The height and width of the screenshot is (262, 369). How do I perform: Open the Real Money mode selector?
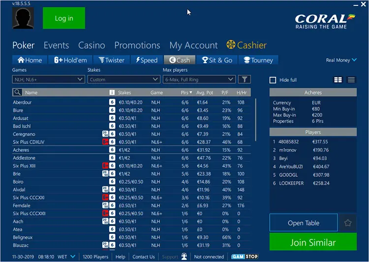341,60
